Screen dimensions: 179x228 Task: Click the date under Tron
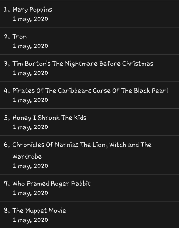[30, 46]
